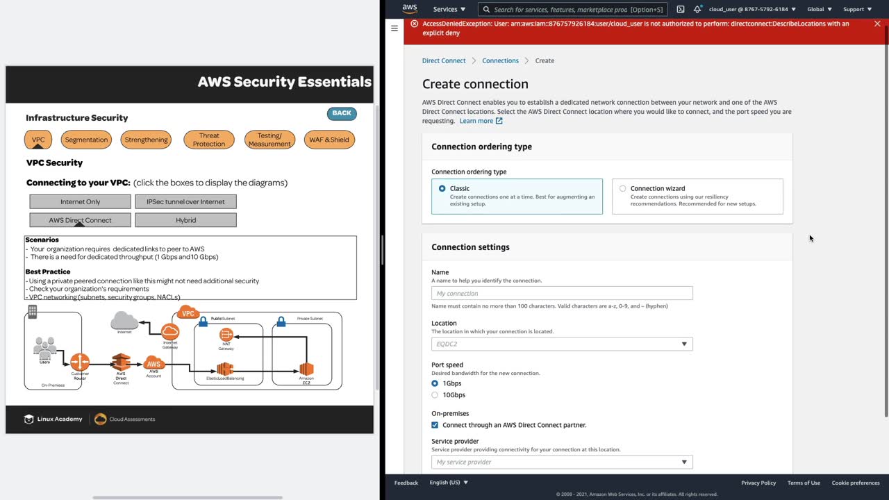889x500 pixels.
Task: Click the AWS logo in console header
Action: pos(410,9)
